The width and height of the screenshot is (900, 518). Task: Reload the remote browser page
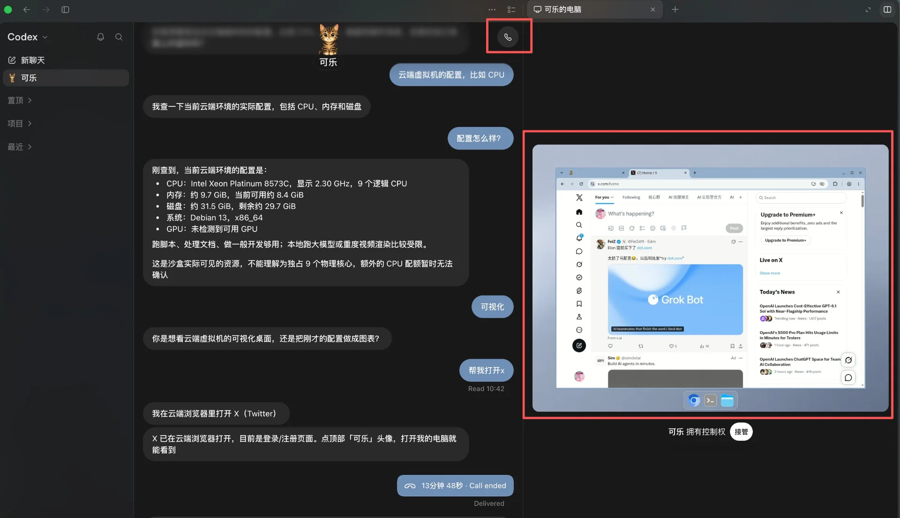pyautogui.click(x=581, y=184)
